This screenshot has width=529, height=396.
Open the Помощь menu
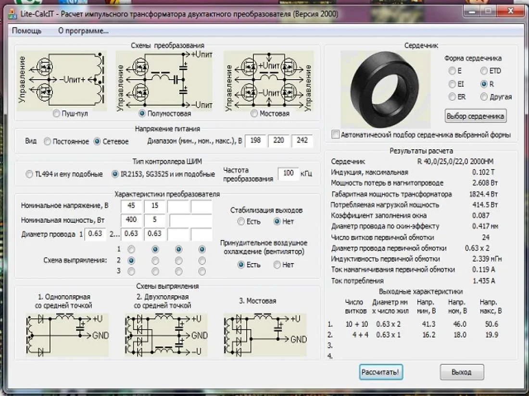pyautogui.click(x=26, y=31)
